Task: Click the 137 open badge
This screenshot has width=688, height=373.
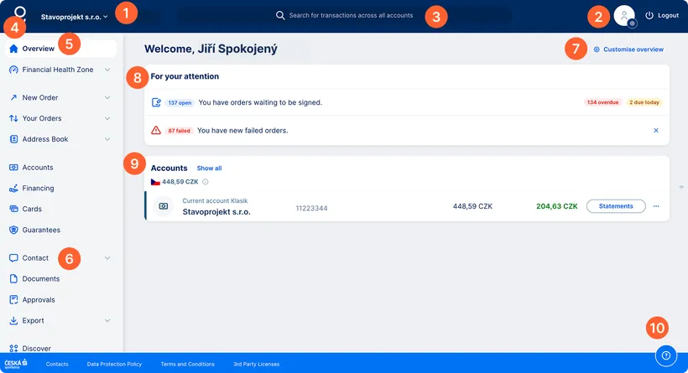Action: click(180, 102)
